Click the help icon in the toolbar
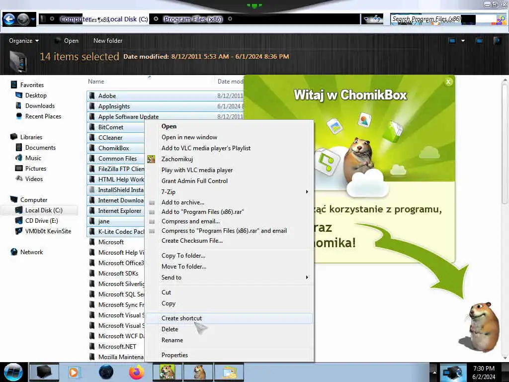Image resolution: width=509 pixels, height=382 pixels. (x=497, y=41)
